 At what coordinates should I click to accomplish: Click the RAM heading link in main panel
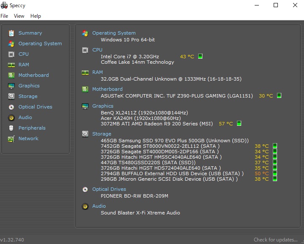pos(97,72)
